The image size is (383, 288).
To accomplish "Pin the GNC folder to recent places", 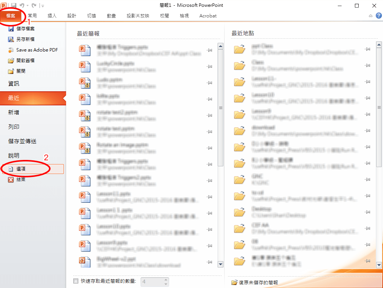I will (367, 180).
